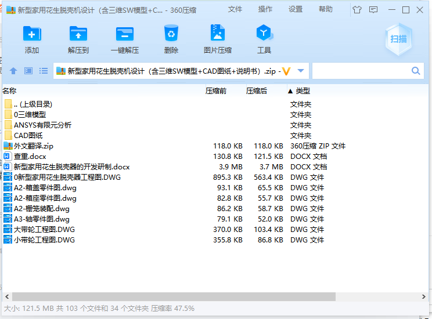This screenshot has height=319, width=432.
Task: Open the 设置 (Settings) menu
Action: (x=296, y=9)
